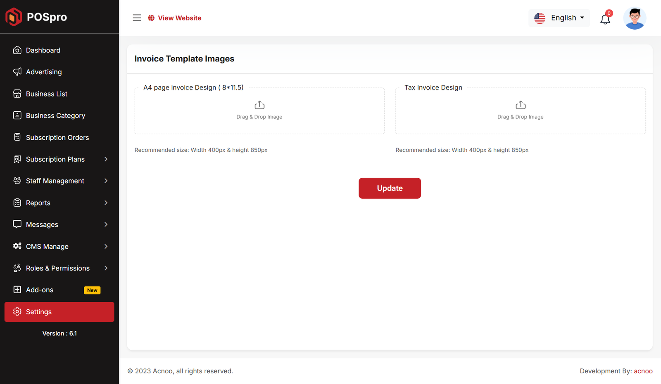
Task: Open the notification bell
Action: (605, 19)
